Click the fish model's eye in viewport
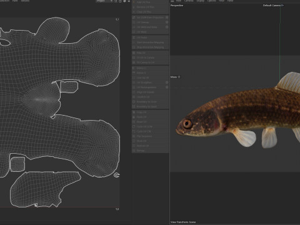 187,124
